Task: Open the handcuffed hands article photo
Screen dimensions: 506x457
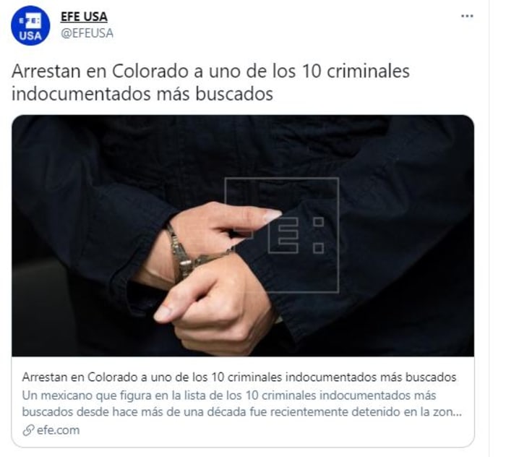Action: [243, 236]
